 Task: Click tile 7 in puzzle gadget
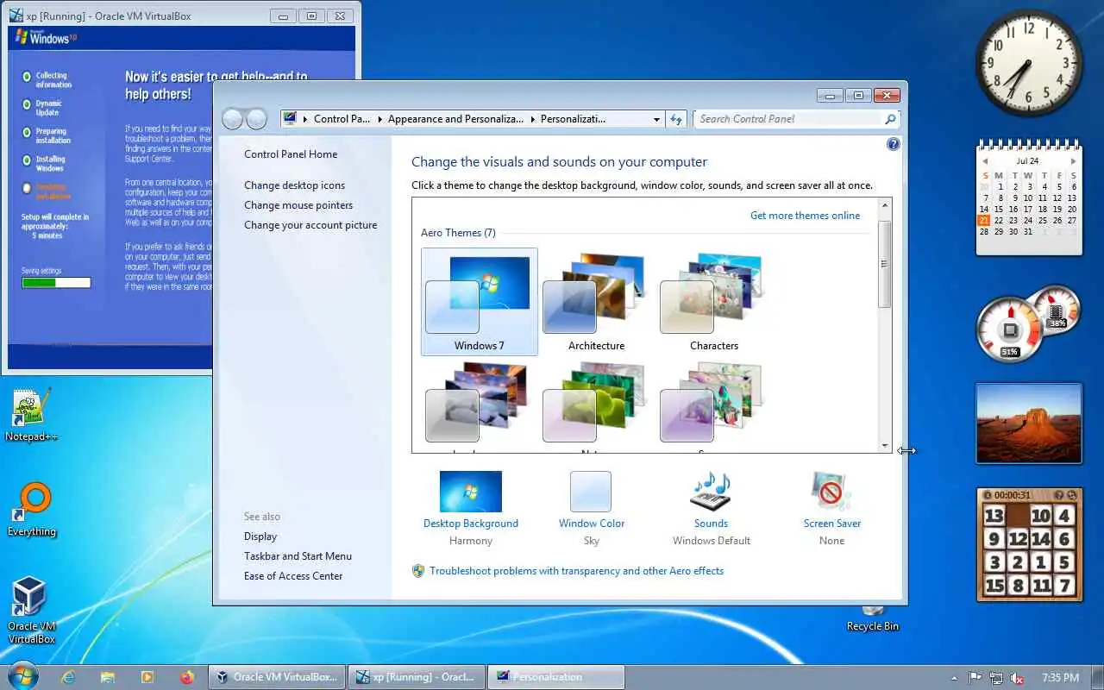click(1063, 586)
